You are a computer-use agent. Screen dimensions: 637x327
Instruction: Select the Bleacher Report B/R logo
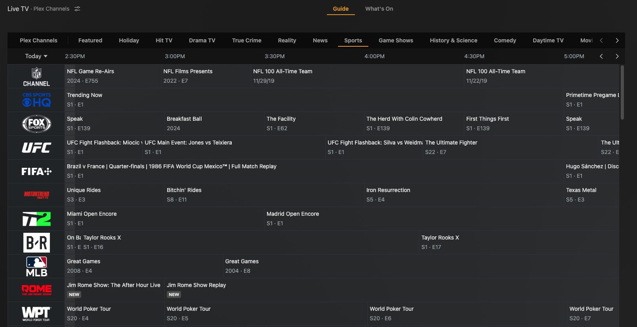pyautogui.click(x=36, y=243)
